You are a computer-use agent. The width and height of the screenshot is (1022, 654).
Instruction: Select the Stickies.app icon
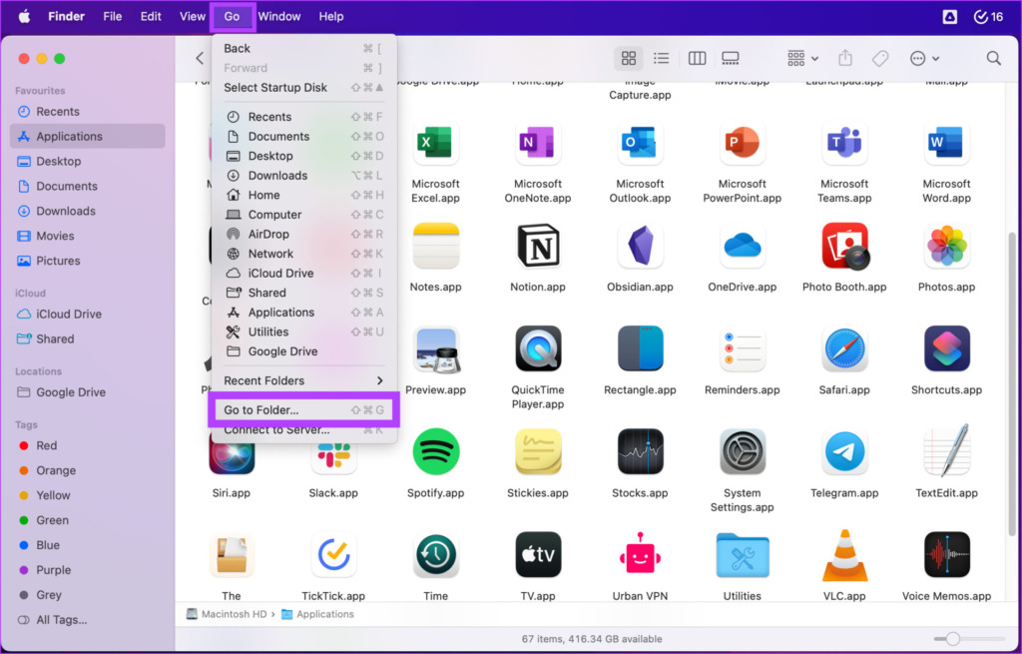538,452
